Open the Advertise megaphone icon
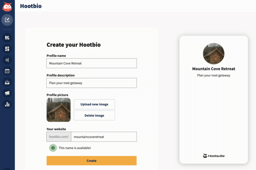Viewport: 256px width, 170px height. [x=7, y=93]
